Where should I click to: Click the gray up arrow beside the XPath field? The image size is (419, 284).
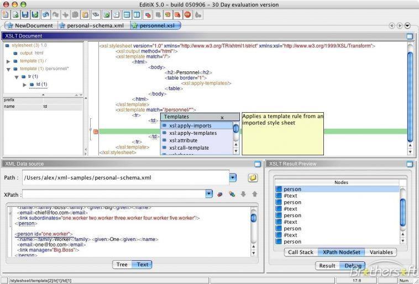coord(254,194)
